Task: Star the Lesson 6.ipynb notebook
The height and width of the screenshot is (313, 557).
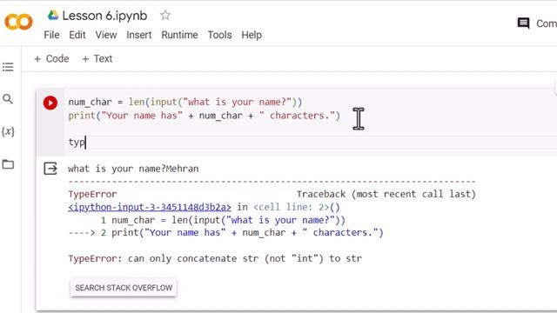Action: coord(165,16)
